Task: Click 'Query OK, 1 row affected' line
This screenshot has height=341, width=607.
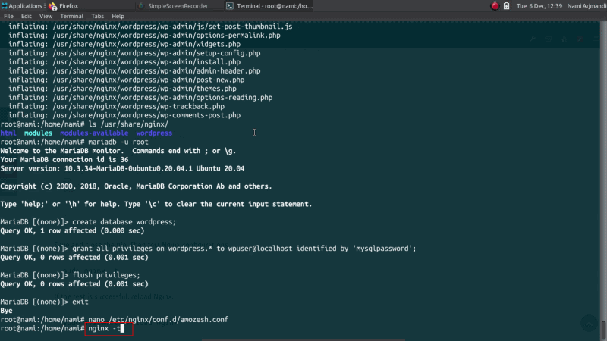Action: pos(72,231)
